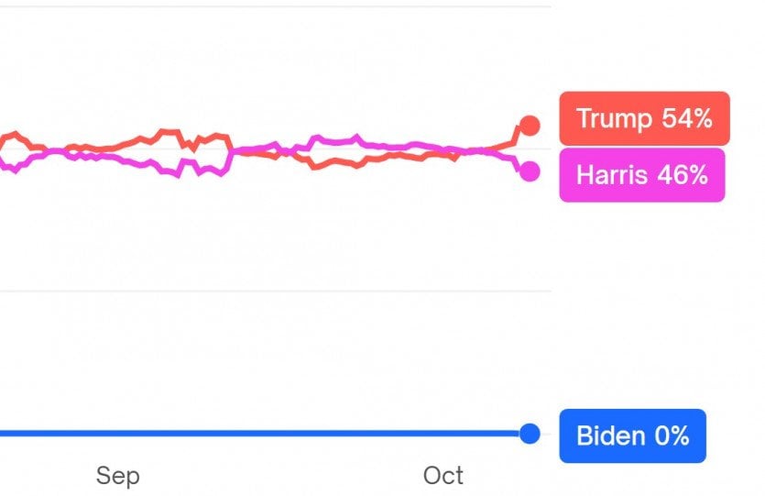
Task: Click Trump line's late September low point
Action: coord(316,167)
